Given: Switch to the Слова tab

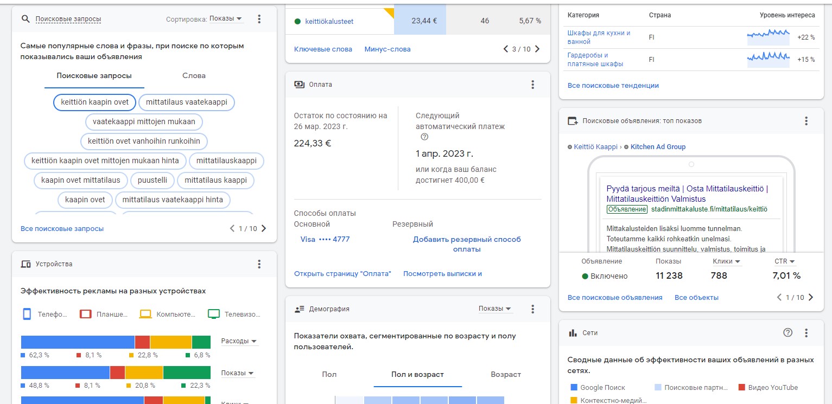Looking at the screenshot, I should point(194,76).
